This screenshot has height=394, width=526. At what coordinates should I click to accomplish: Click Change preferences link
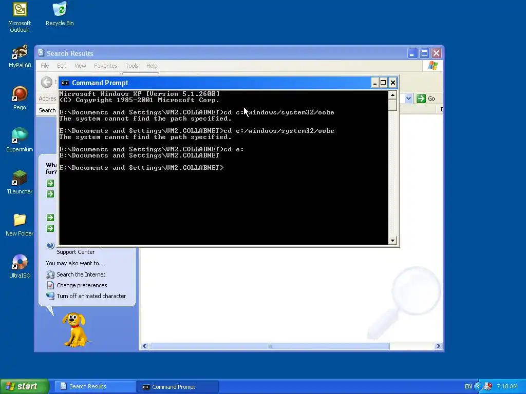tap(82, 285)
